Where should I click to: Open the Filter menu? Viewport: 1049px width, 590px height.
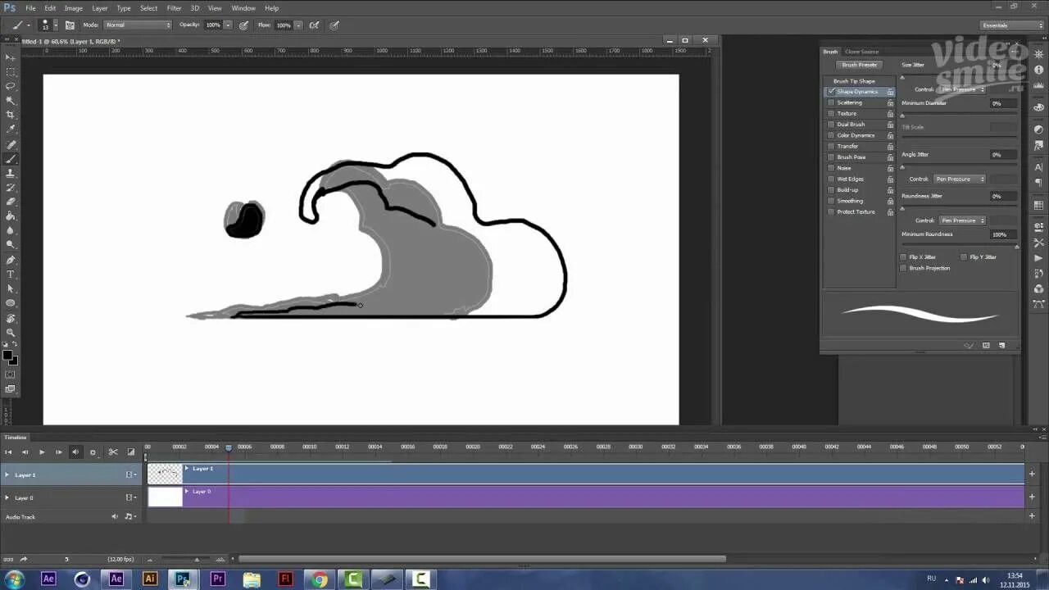[174, 8]
